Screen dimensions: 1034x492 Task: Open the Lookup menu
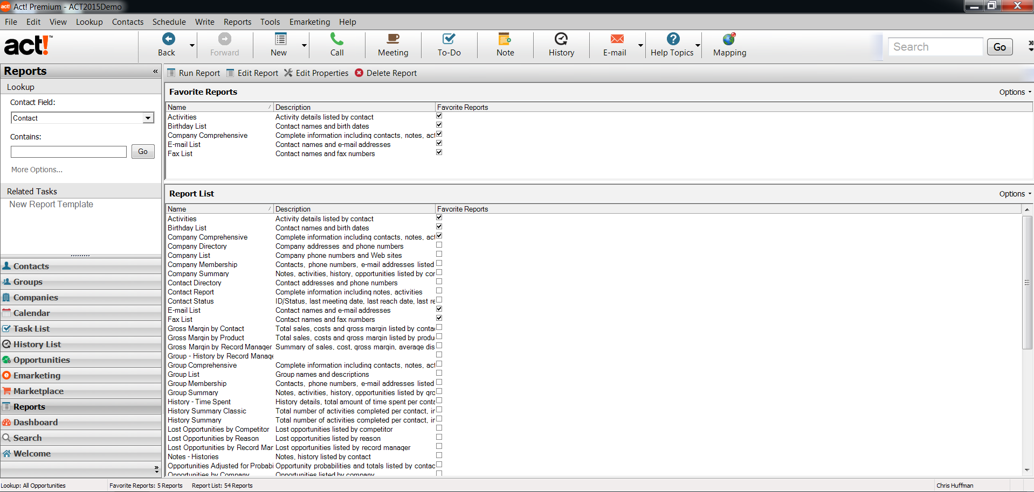pyautogui.click(x=89, y=22)
